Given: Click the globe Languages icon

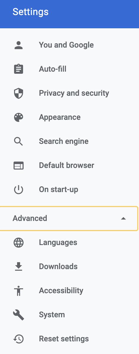Looking at the screenshot, I should (x=19, y=243).
